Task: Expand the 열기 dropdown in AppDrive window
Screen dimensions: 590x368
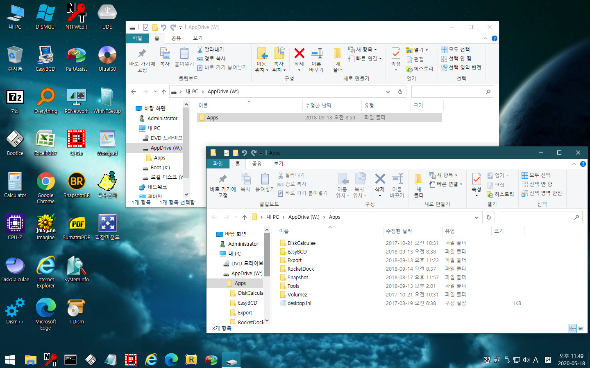Action: [417, 50]
